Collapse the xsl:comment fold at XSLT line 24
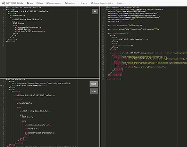Screen dimensions: 187x147 (105, 53)
